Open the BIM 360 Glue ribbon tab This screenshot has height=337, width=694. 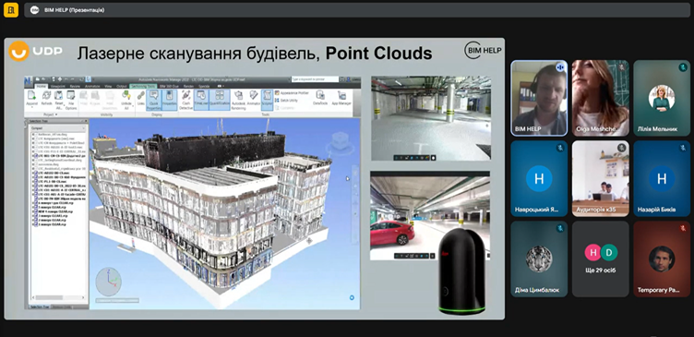click(x=169, y=87)
